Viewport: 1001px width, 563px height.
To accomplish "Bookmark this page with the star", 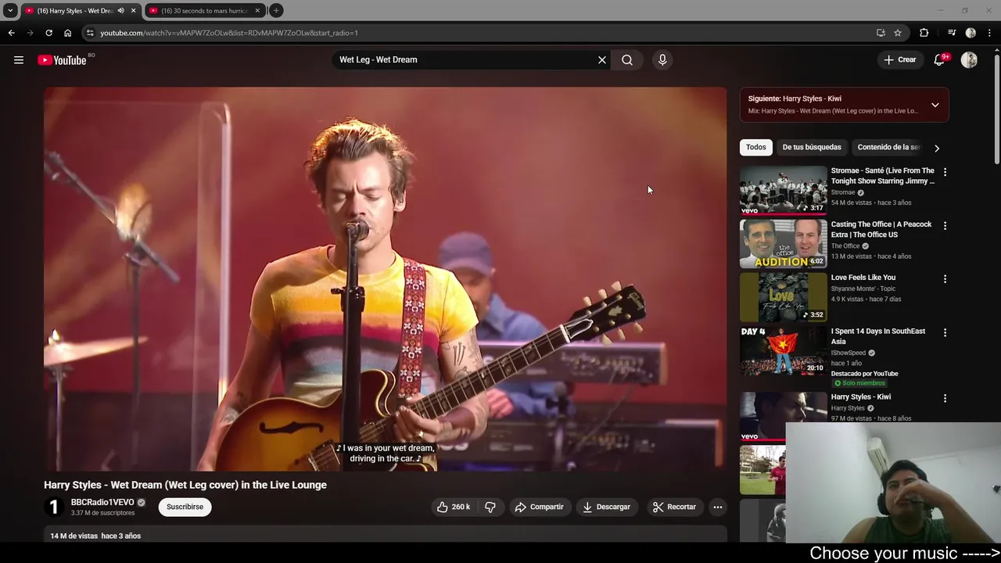I will (x=898, y=33).
